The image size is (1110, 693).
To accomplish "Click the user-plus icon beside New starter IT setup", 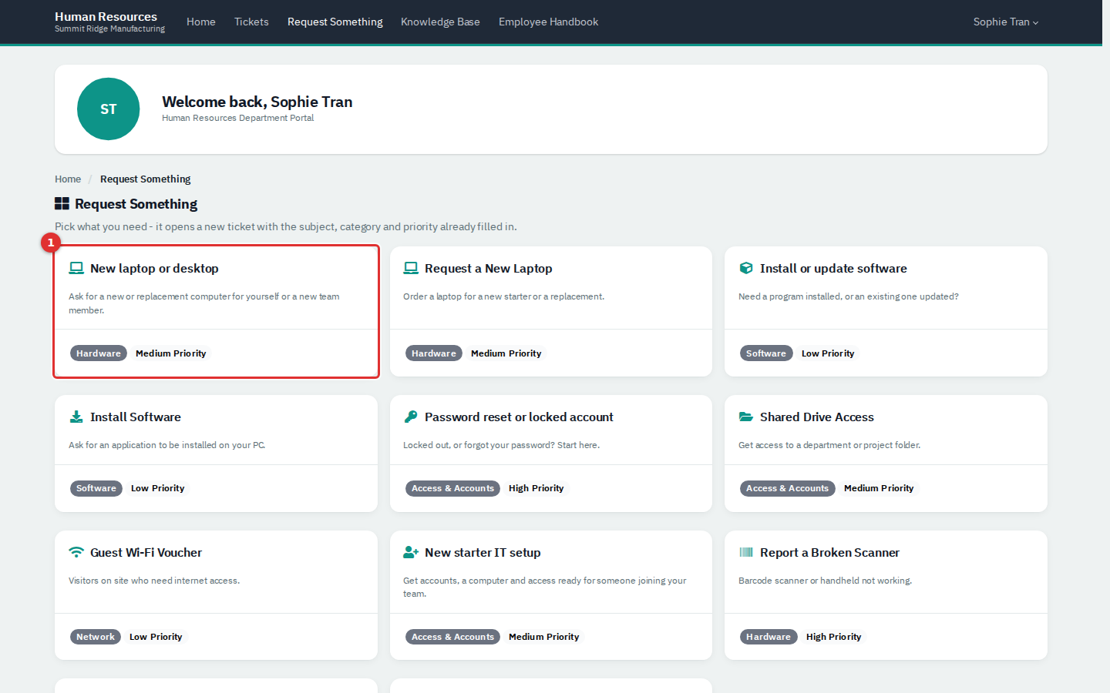I will pyautogui.click(x=411, y=552).
